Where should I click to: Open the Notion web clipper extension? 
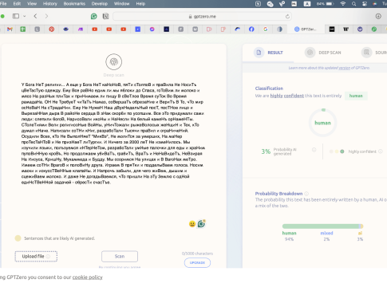(x=106, y=16)
